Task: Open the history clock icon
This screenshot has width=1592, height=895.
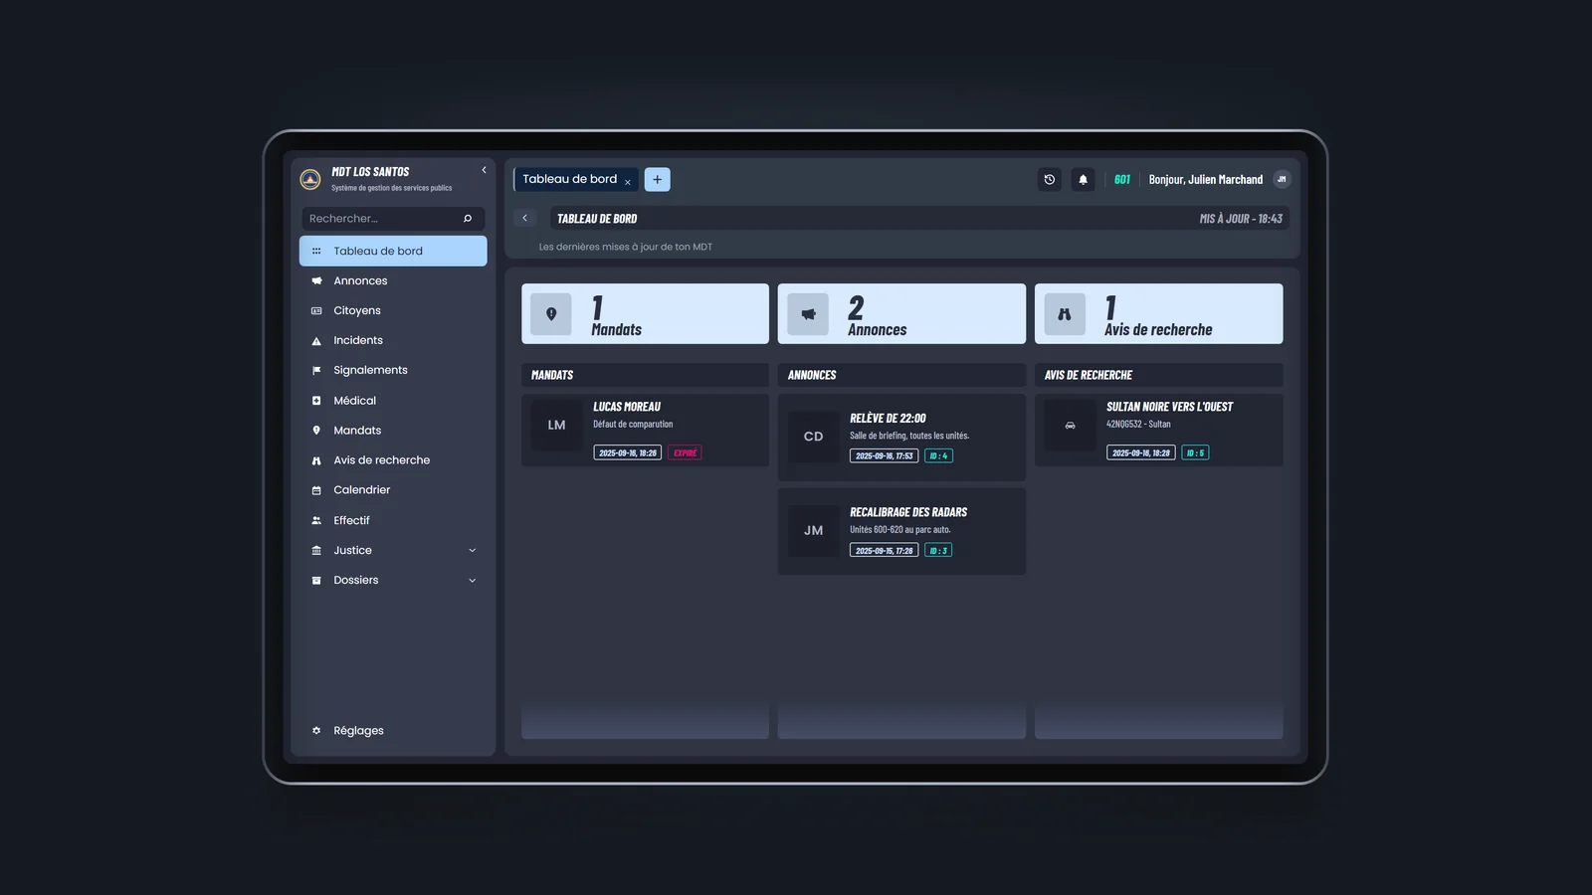Action: pyautogui.click(x=1049, y=180)
